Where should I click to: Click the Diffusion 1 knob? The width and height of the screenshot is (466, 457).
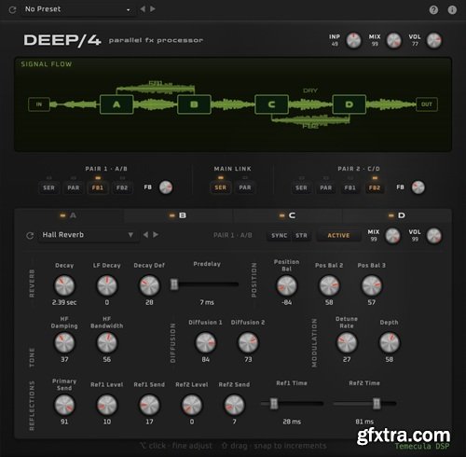tap(205, 342)
